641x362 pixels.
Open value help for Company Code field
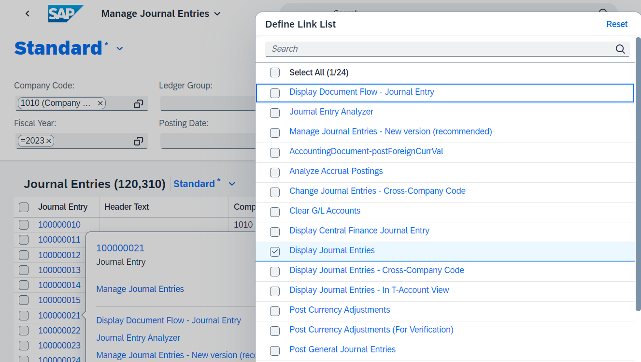tap(139, 103)
